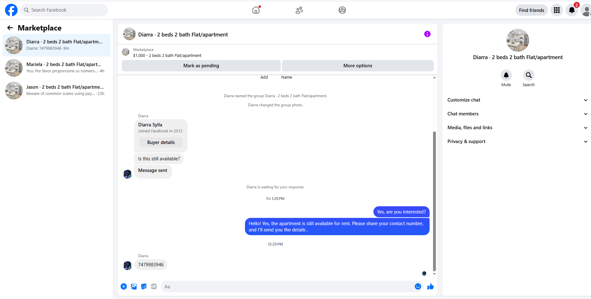This screenshot has width=591, height=299.
Task: Expand Chat members section
Action: tap(518, 114)
